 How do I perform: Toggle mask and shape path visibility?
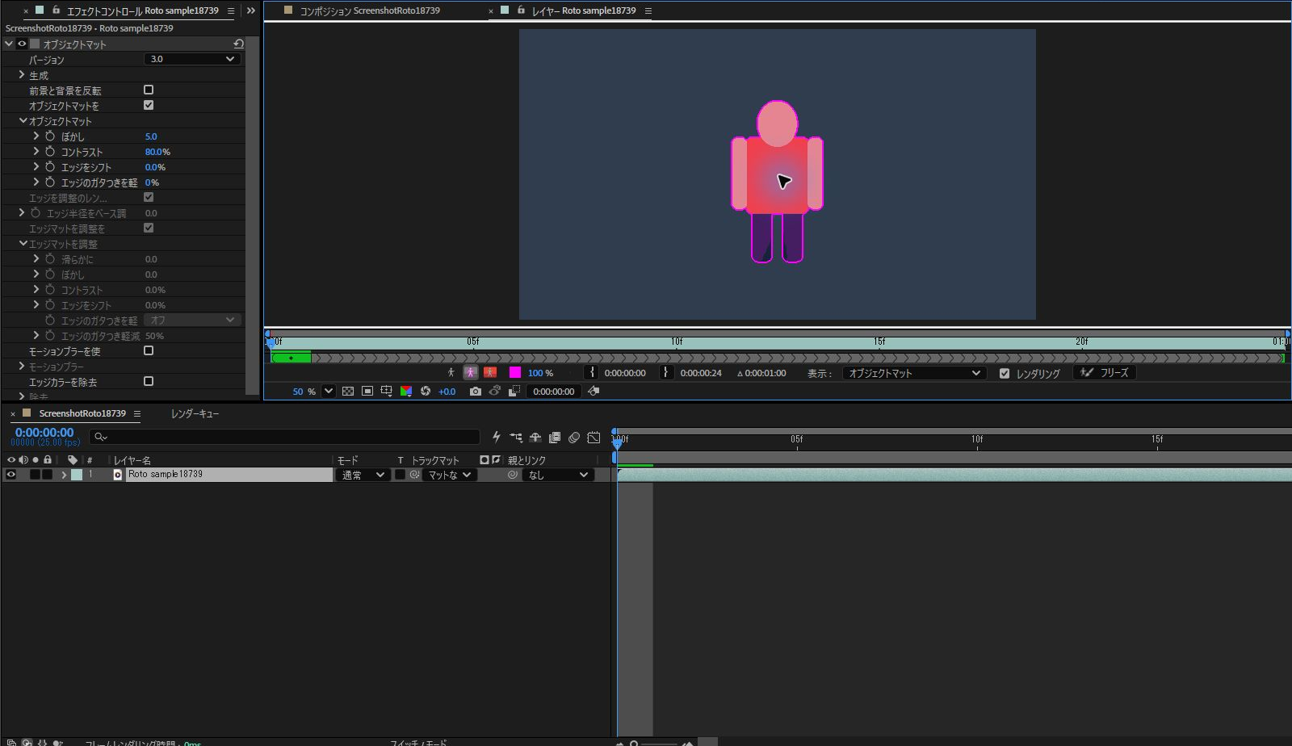pos(367,392)
